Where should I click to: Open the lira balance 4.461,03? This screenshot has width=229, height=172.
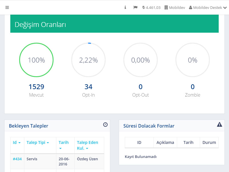pos(151,7)
